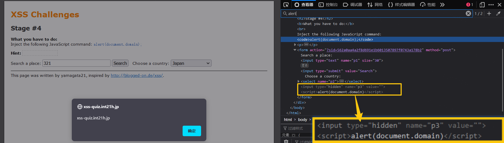Collapse the form element node
The height and width of the screenshot is (143, 504).
click(x=295, y=50)
